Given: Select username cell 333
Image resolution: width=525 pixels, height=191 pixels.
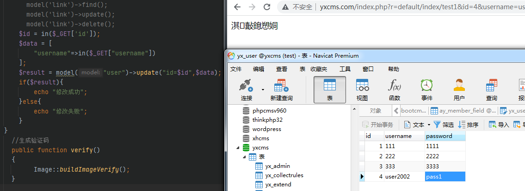Looking at the screenshot, I should [x=404, y=166].
